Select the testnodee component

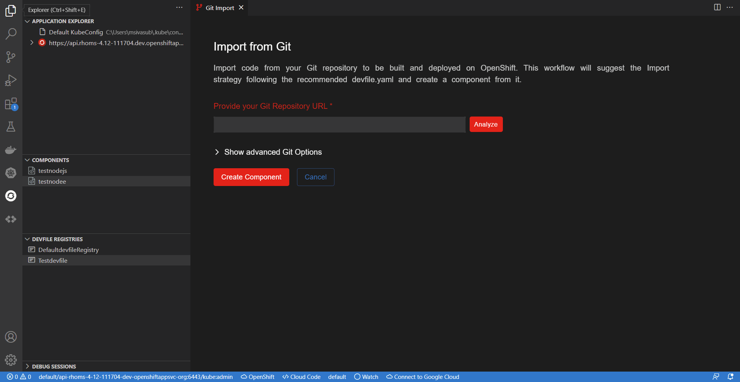106,181
